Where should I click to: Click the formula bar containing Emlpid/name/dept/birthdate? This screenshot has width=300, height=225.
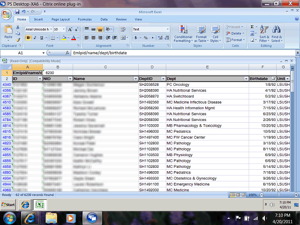click(183, 53)
